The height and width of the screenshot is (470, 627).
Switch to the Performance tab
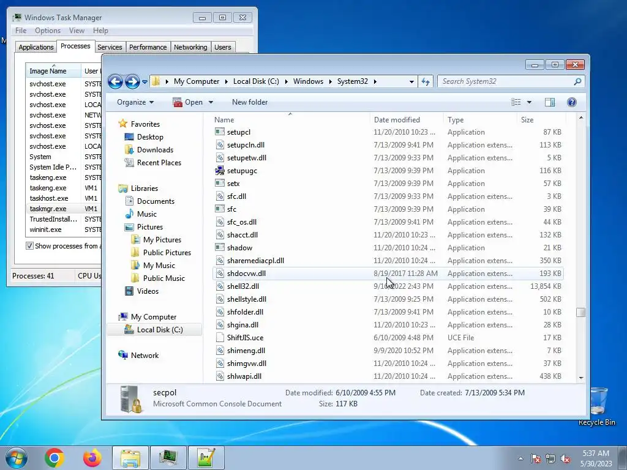[148, 47]
